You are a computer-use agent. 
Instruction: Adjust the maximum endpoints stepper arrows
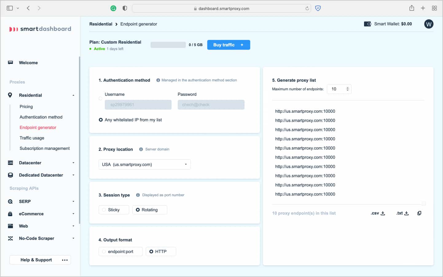click(x=347, y=89)
